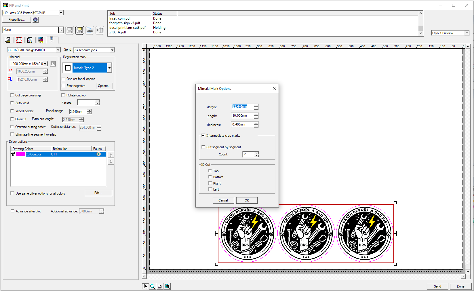474x291 pixels.
Task: Open the material size dropdown
Action: pos(45,64)
